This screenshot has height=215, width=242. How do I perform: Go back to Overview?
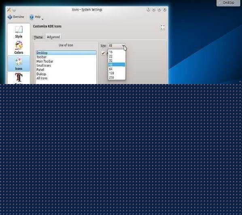[16, 17]
